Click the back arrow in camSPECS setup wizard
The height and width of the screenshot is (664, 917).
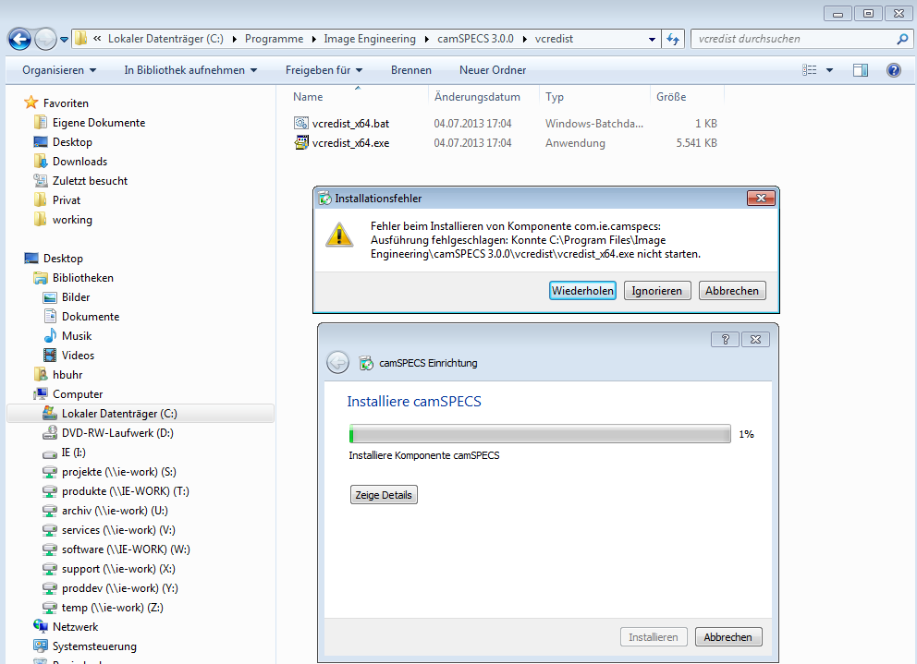pyautogui.click(x=337, y=363)
